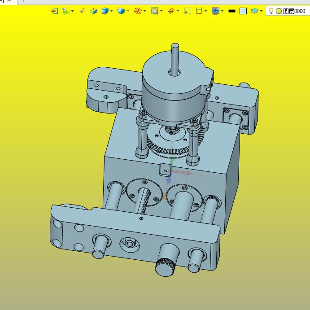Click the dimension measure icon
Image resolution: width=310 pixels, height=310 pixels.
pyautogui.click(x=199, y=11)
